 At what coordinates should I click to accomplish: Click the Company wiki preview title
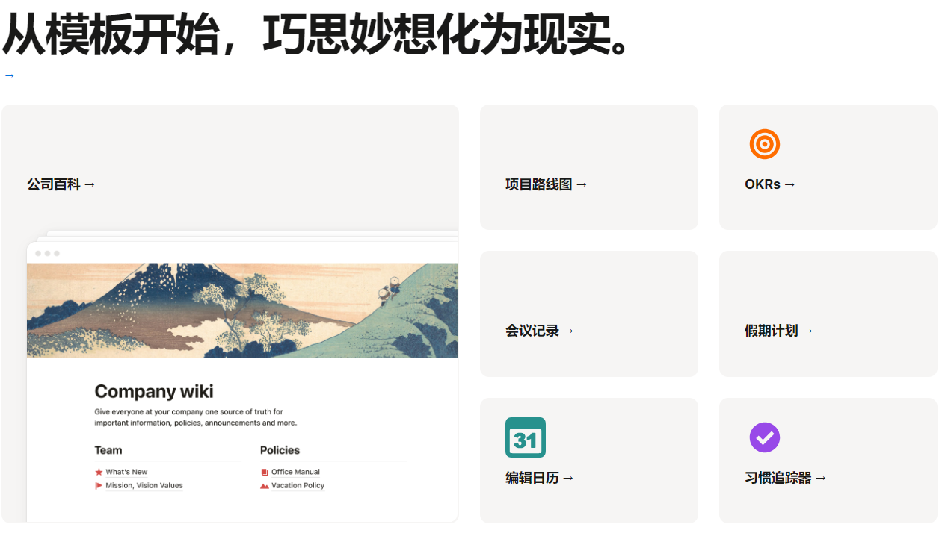[154, 391]
